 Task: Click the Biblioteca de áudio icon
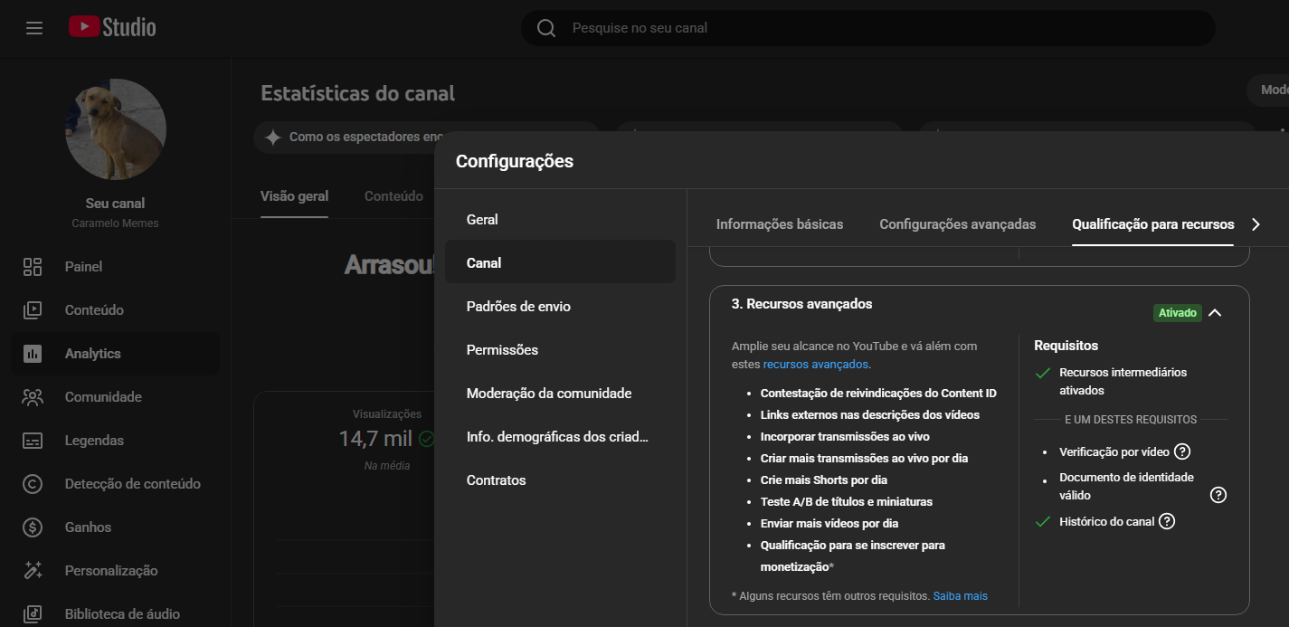[x=33, y=614]
